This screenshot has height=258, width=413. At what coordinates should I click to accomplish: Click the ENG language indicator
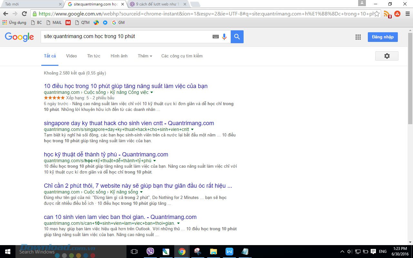(383, 252)
